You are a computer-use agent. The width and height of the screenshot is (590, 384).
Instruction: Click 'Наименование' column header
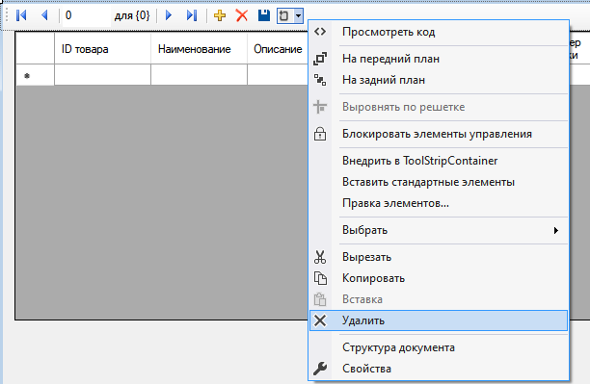click(x=199, y=49)
